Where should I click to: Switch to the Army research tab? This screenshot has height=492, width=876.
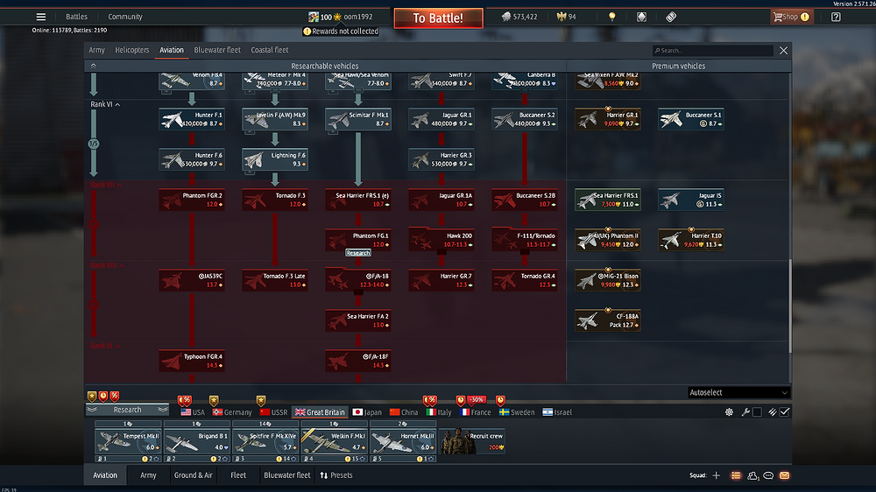point(96,50)
